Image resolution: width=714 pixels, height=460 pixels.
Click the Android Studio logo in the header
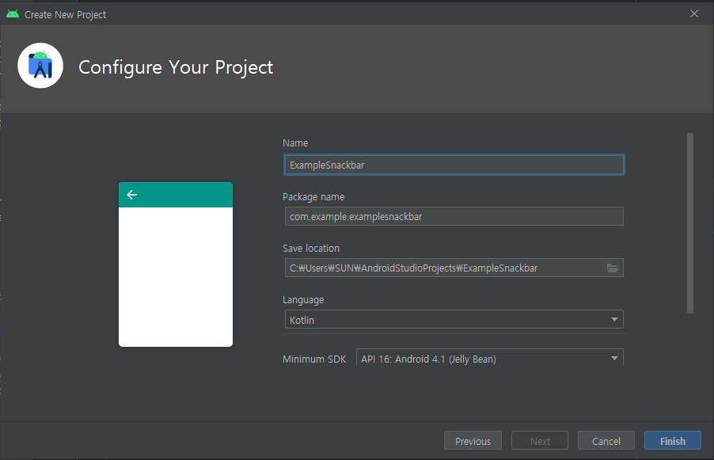click(x=40, y=66)
